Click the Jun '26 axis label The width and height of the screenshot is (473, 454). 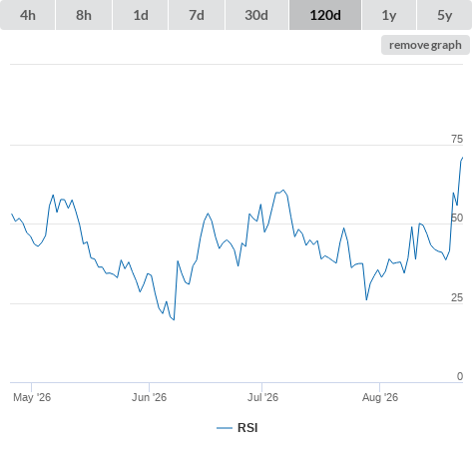tap(149, 397)
